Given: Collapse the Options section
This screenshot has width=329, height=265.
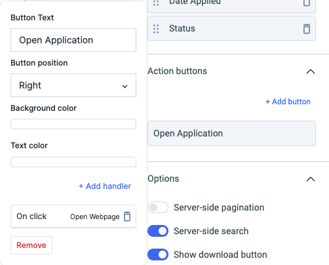Looking at the screenshot, I should pyautogui.click(x=311, y=179).
